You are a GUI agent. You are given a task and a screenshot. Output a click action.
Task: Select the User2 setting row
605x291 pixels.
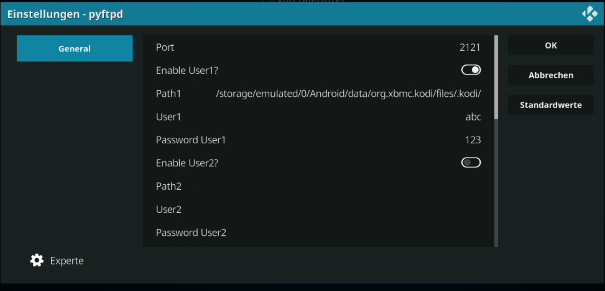click(318, 209)
